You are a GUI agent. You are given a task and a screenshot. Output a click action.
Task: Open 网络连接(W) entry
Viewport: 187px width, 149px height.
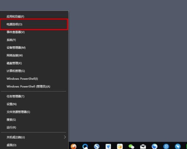pos(15,55)
